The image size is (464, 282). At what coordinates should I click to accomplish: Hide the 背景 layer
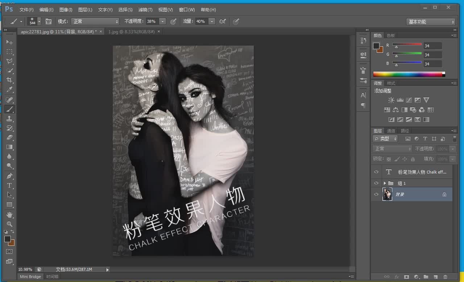pyautogui.click(x=376, y=194)
